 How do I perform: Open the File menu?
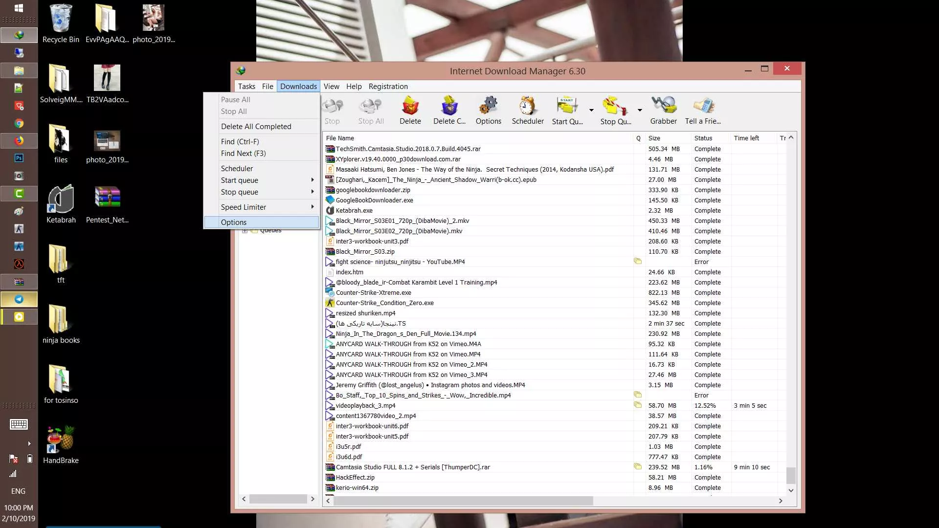[x=268, y=87]
